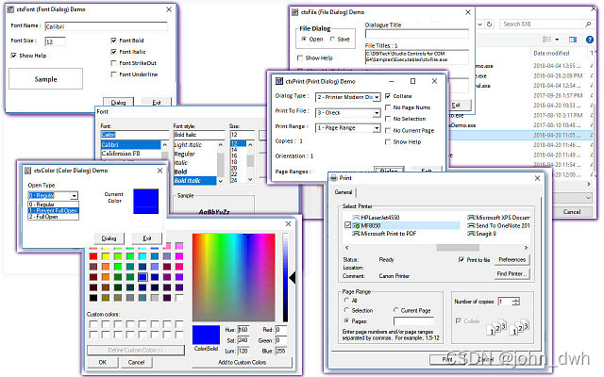Viewport: 604px width, 377px height.
Task: Select HP LaserJet4550 printer icon
Action: 356,218
